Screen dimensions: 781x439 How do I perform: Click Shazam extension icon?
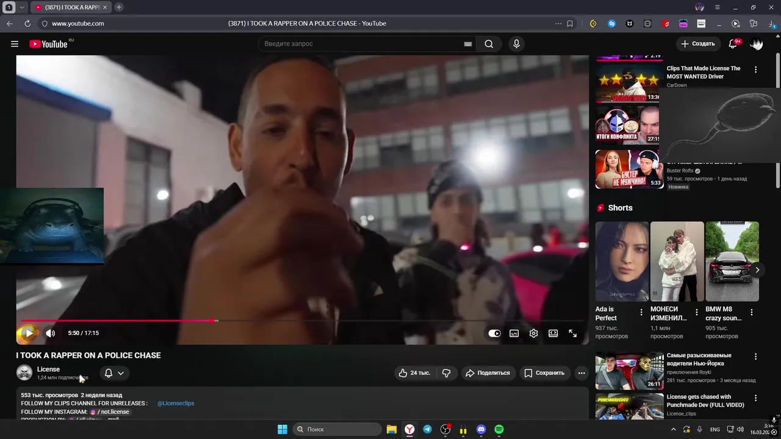pyautogui.click(x=612, y=24)
